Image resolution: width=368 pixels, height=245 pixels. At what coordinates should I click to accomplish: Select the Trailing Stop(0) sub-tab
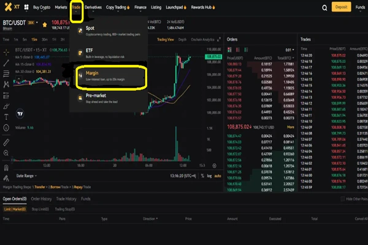[65, 209]
